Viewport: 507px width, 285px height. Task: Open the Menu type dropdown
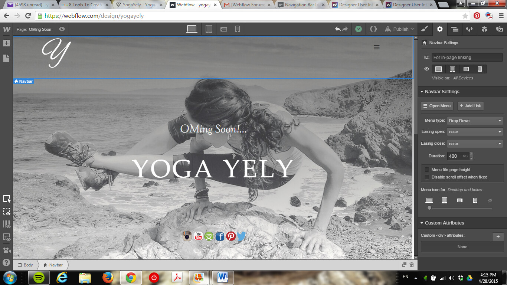coord(475,121)
